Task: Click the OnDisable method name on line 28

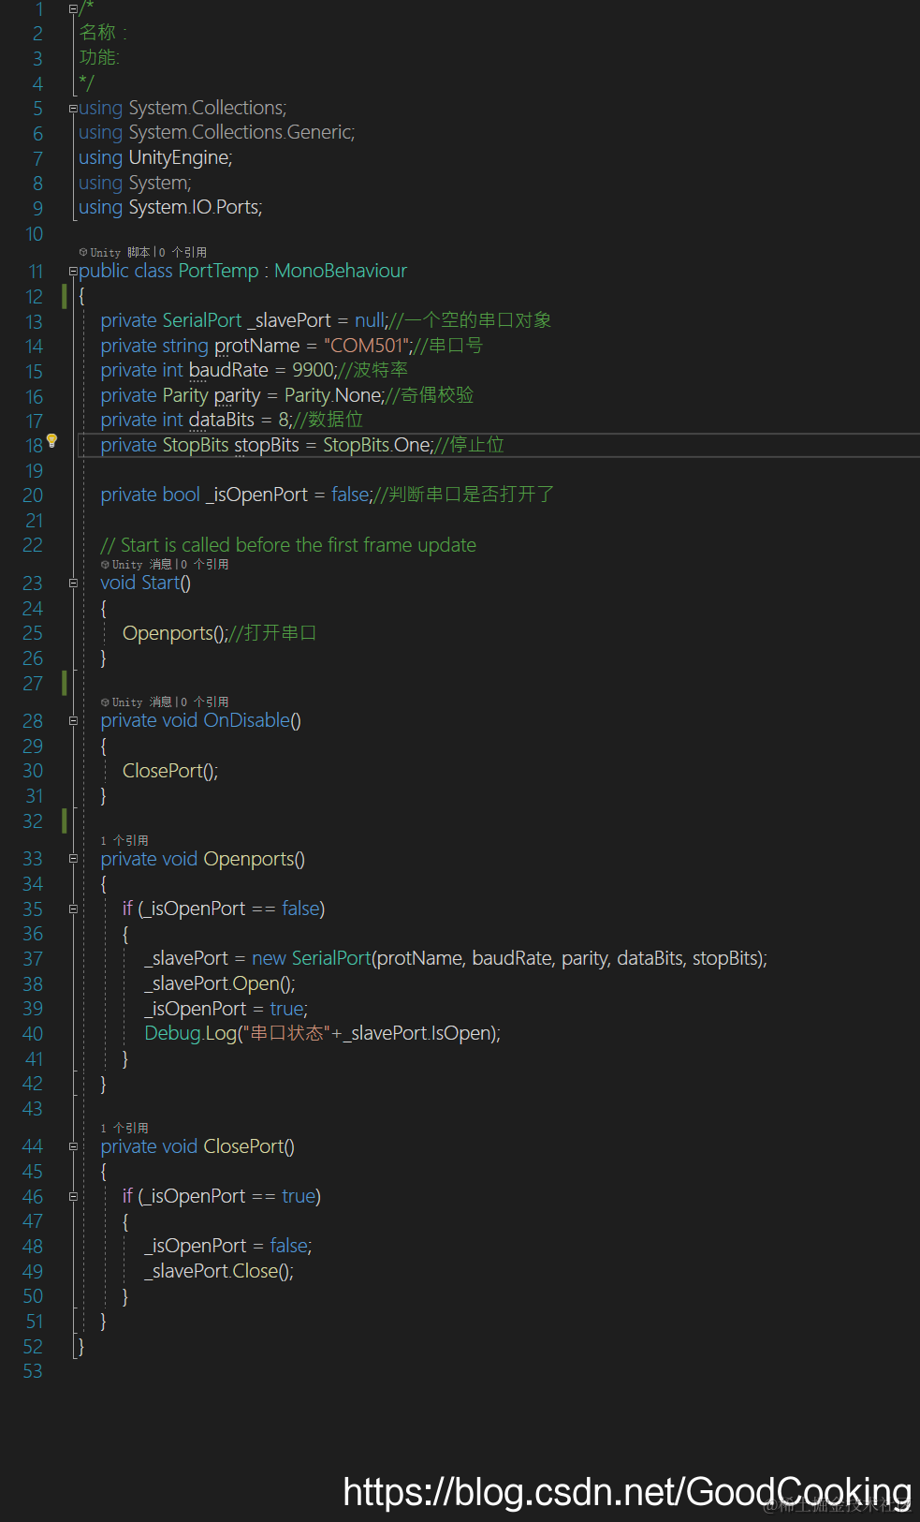Action: coord(246,720)
